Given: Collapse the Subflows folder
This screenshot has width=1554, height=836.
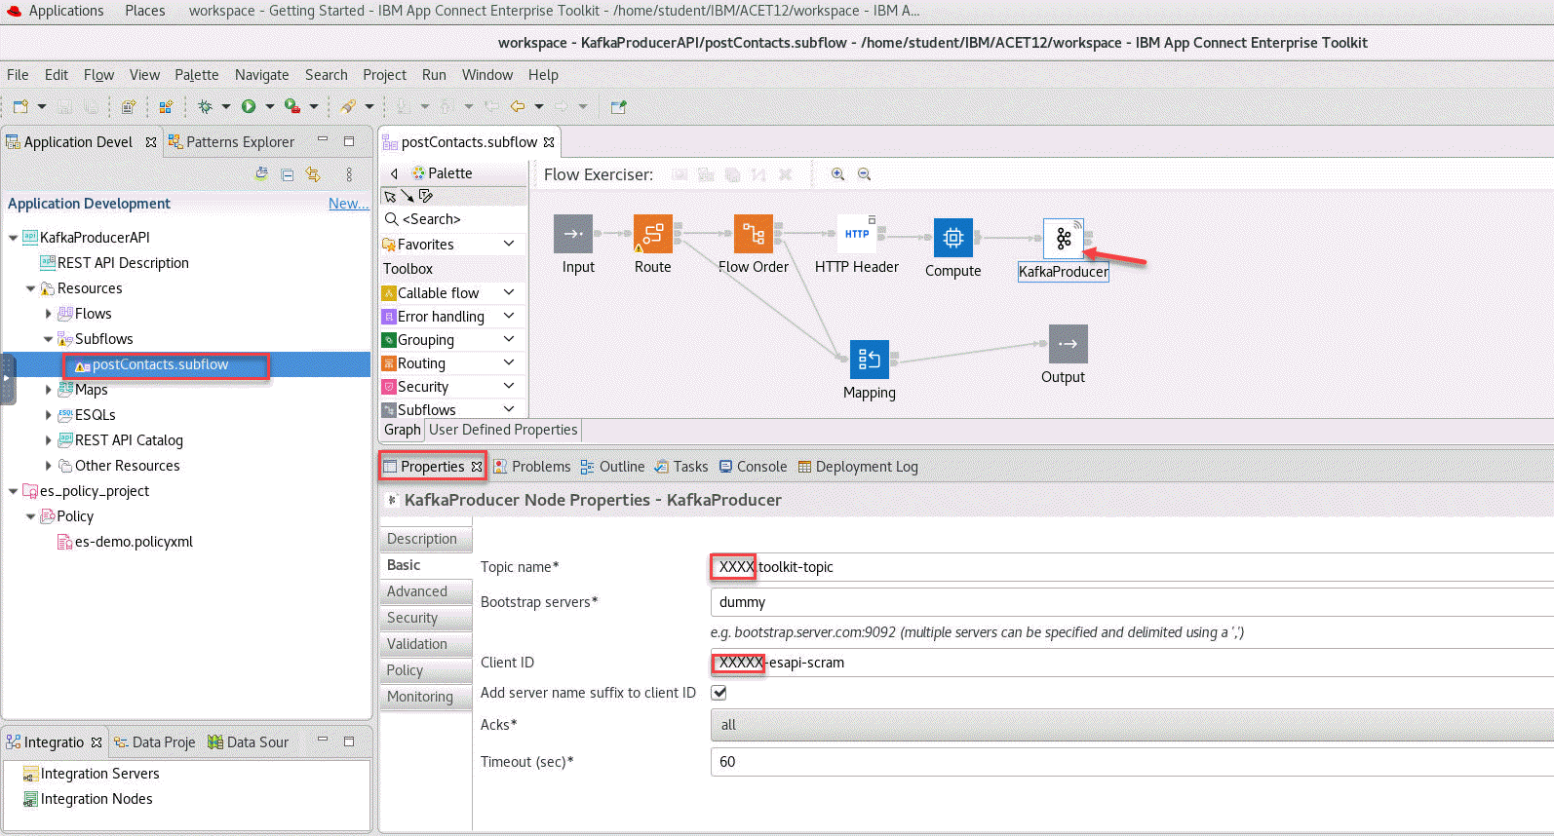Looking at the screenshot, I should pos(49,339).
